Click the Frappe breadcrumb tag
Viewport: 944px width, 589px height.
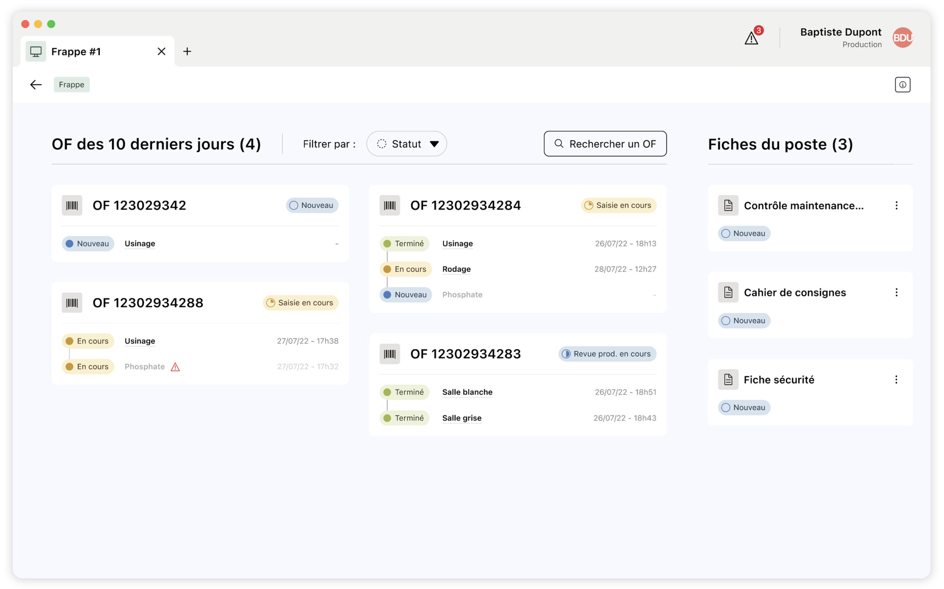[x=72, y=84]
